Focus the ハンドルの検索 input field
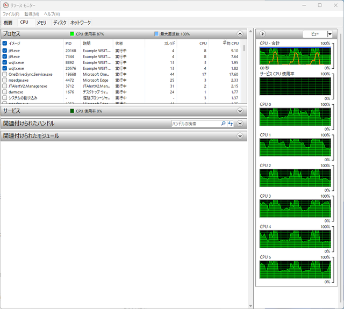 196,124
